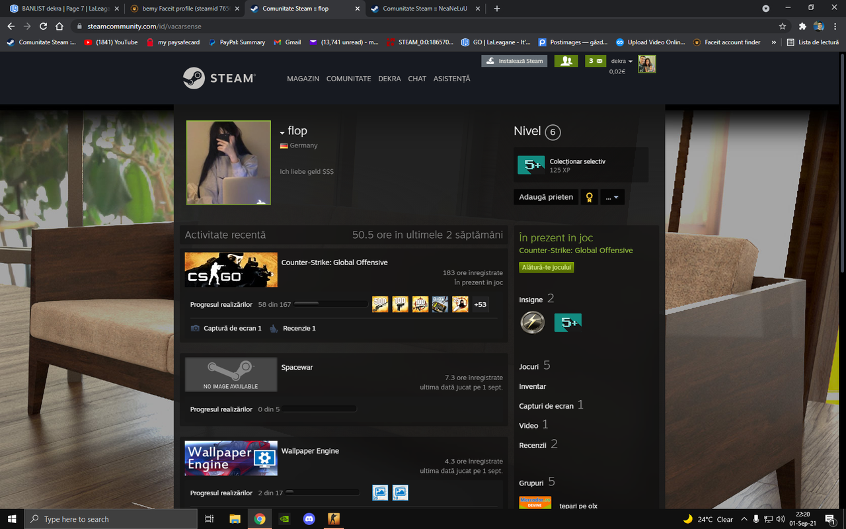
Task: Open the Jocuri 5 link
Action: coord(535,366)
